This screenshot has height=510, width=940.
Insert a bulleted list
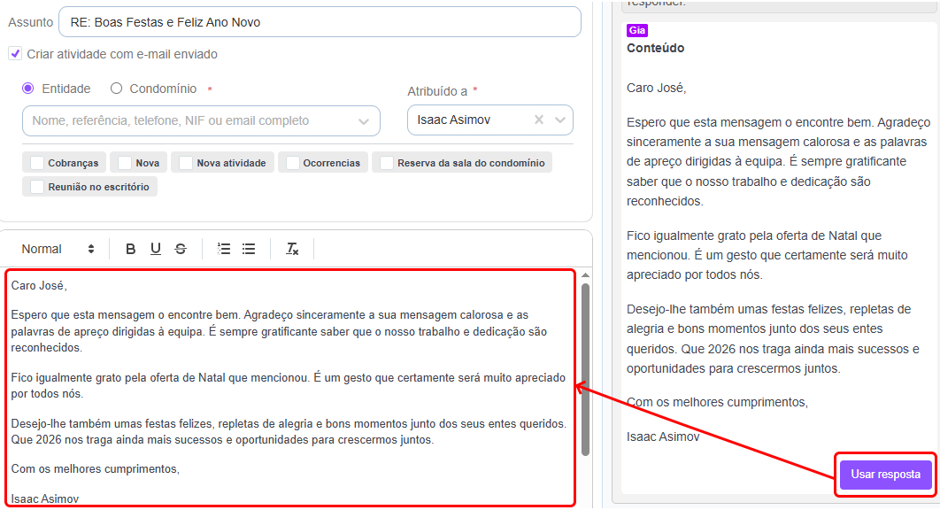coord(249,249)
